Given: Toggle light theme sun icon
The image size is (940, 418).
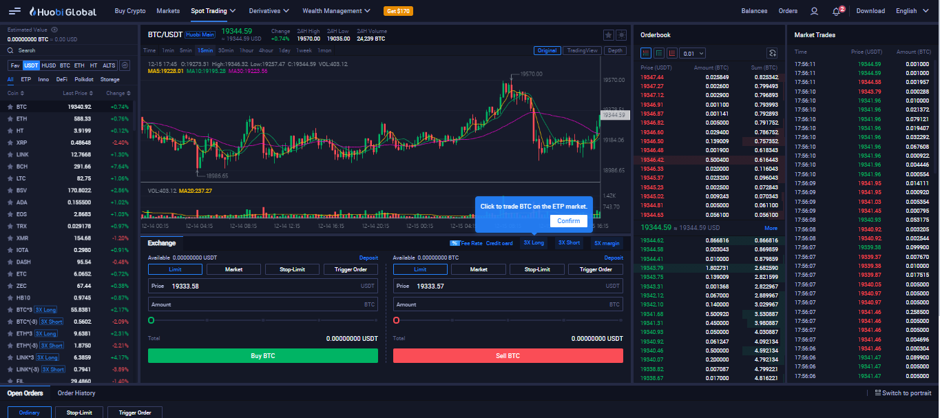Looking at the screenshot, I should [621, 35].
